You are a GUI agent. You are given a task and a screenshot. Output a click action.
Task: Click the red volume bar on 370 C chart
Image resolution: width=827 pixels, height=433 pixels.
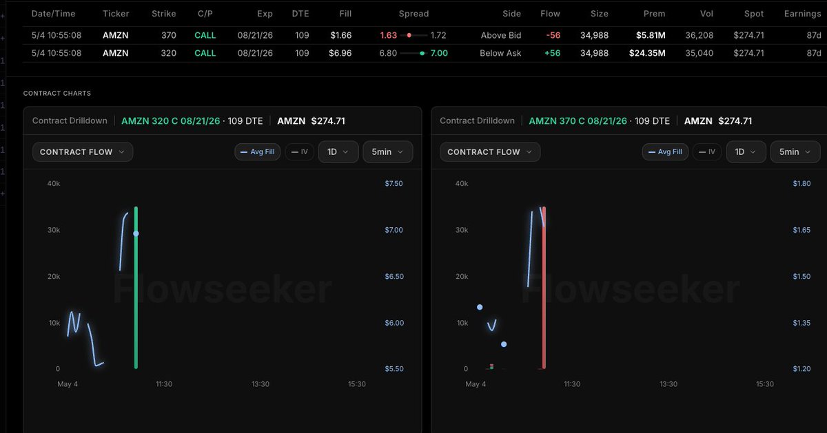point(544,288)
